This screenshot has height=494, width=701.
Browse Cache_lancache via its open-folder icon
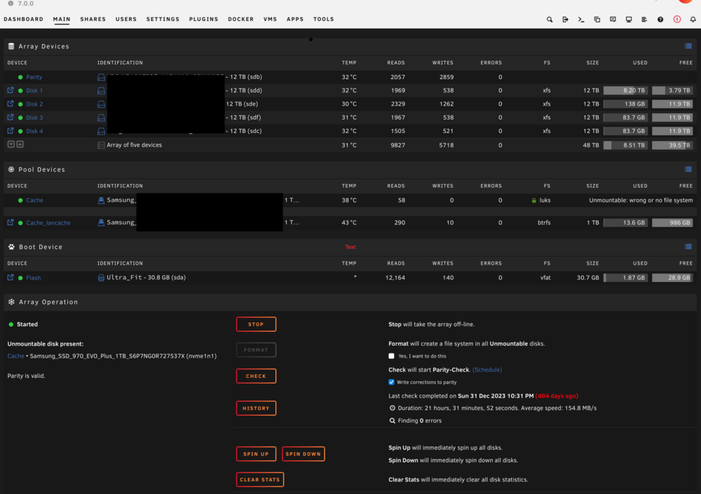[11, 223]
